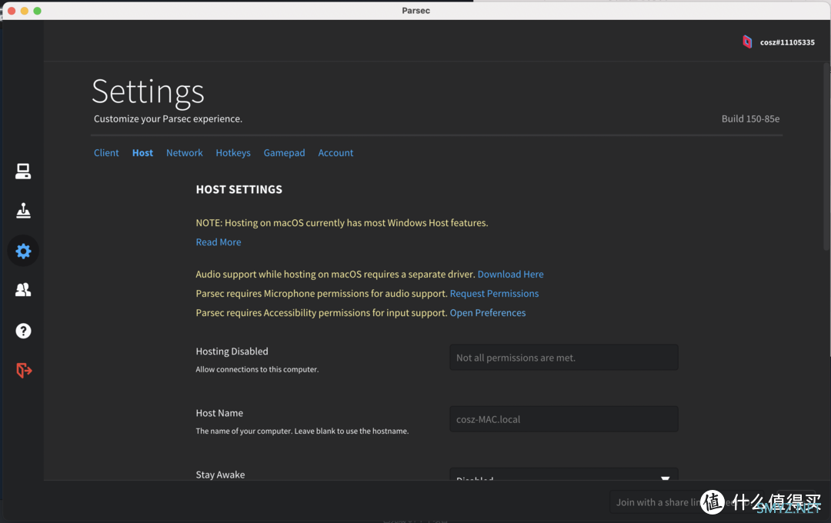
Task: Select the Settings gear icon in sidebar
Action: click(23, 251)
